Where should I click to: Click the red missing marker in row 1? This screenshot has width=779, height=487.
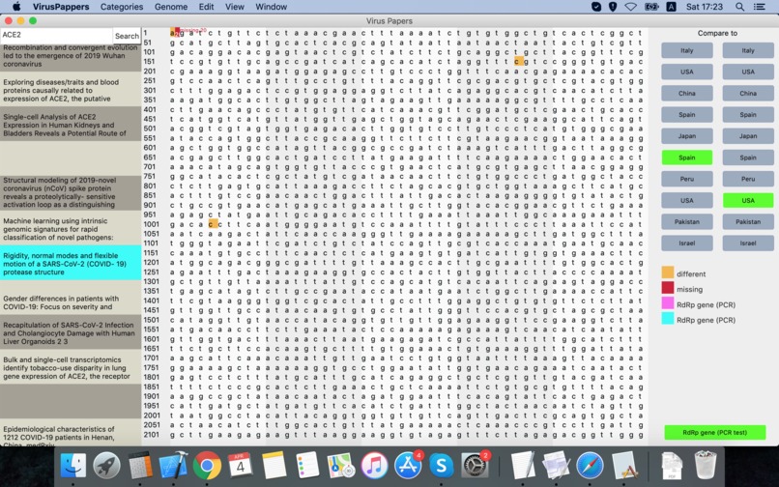pyautogui.click(x=178, y=32)
